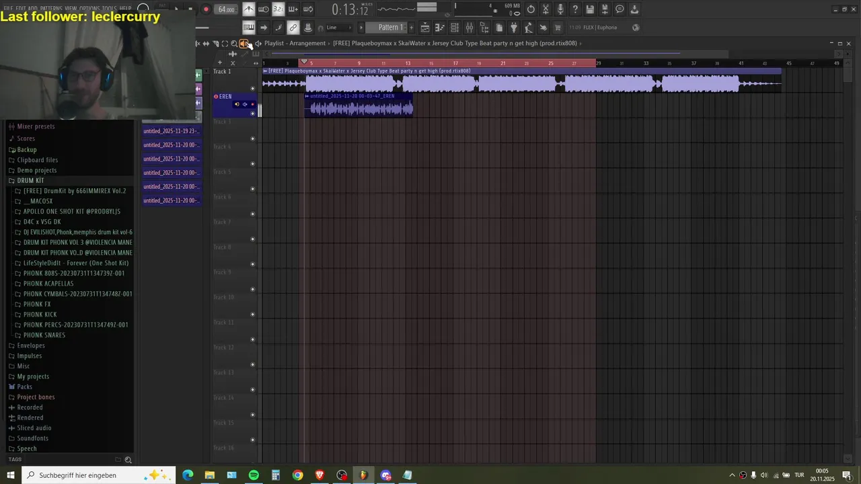Click the untitled_2025-11-20 audio clip in EREN track
The height and width of the screenshot is (484, 861).
pyautogui.click(x=359, y=105)
